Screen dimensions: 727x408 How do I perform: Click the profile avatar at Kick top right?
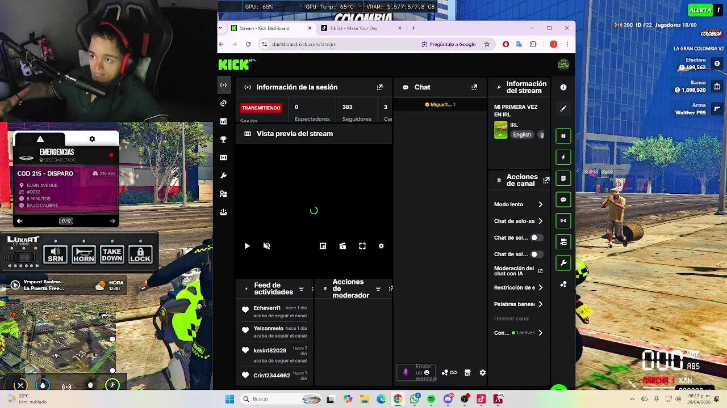[x=563, y=65]
